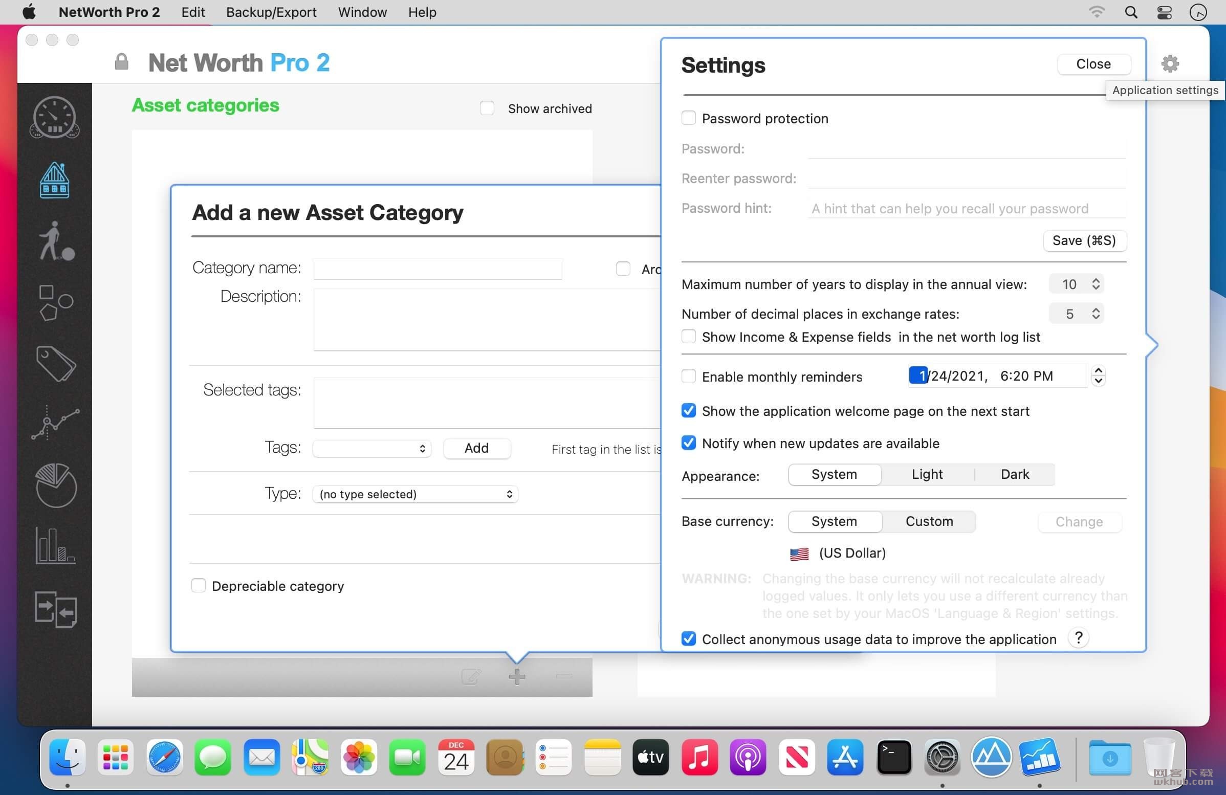The image size is (1226, 795).
Task: Open the pie chart sidebar icon
Action: coord(56,485)
